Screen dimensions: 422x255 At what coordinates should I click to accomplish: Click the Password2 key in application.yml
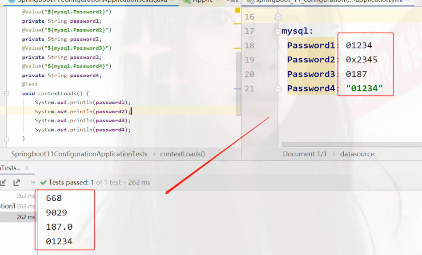311,60
